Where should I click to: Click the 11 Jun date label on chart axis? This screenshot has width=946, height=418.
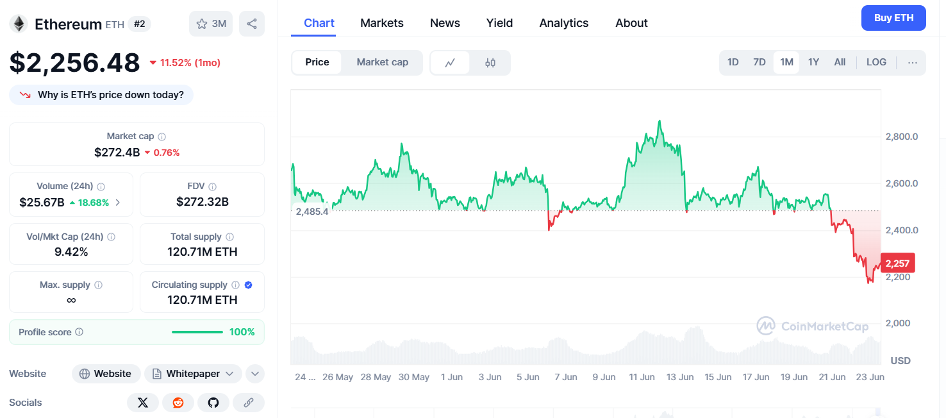click(642, 377)
